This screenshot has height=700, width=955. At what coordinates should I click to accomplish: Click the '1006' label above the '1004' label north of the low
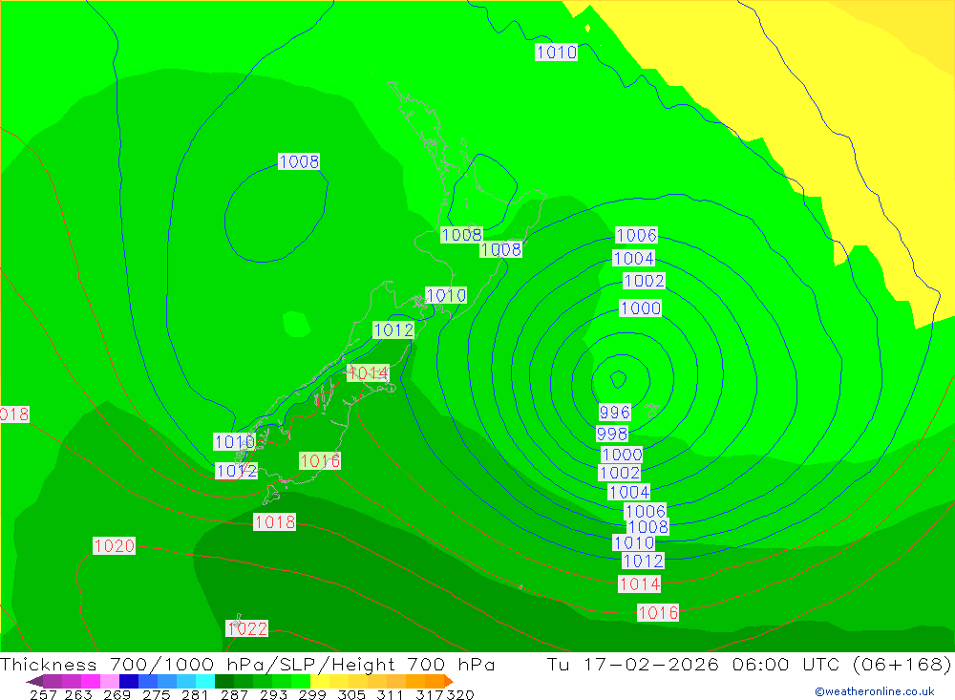pos(636,235)
